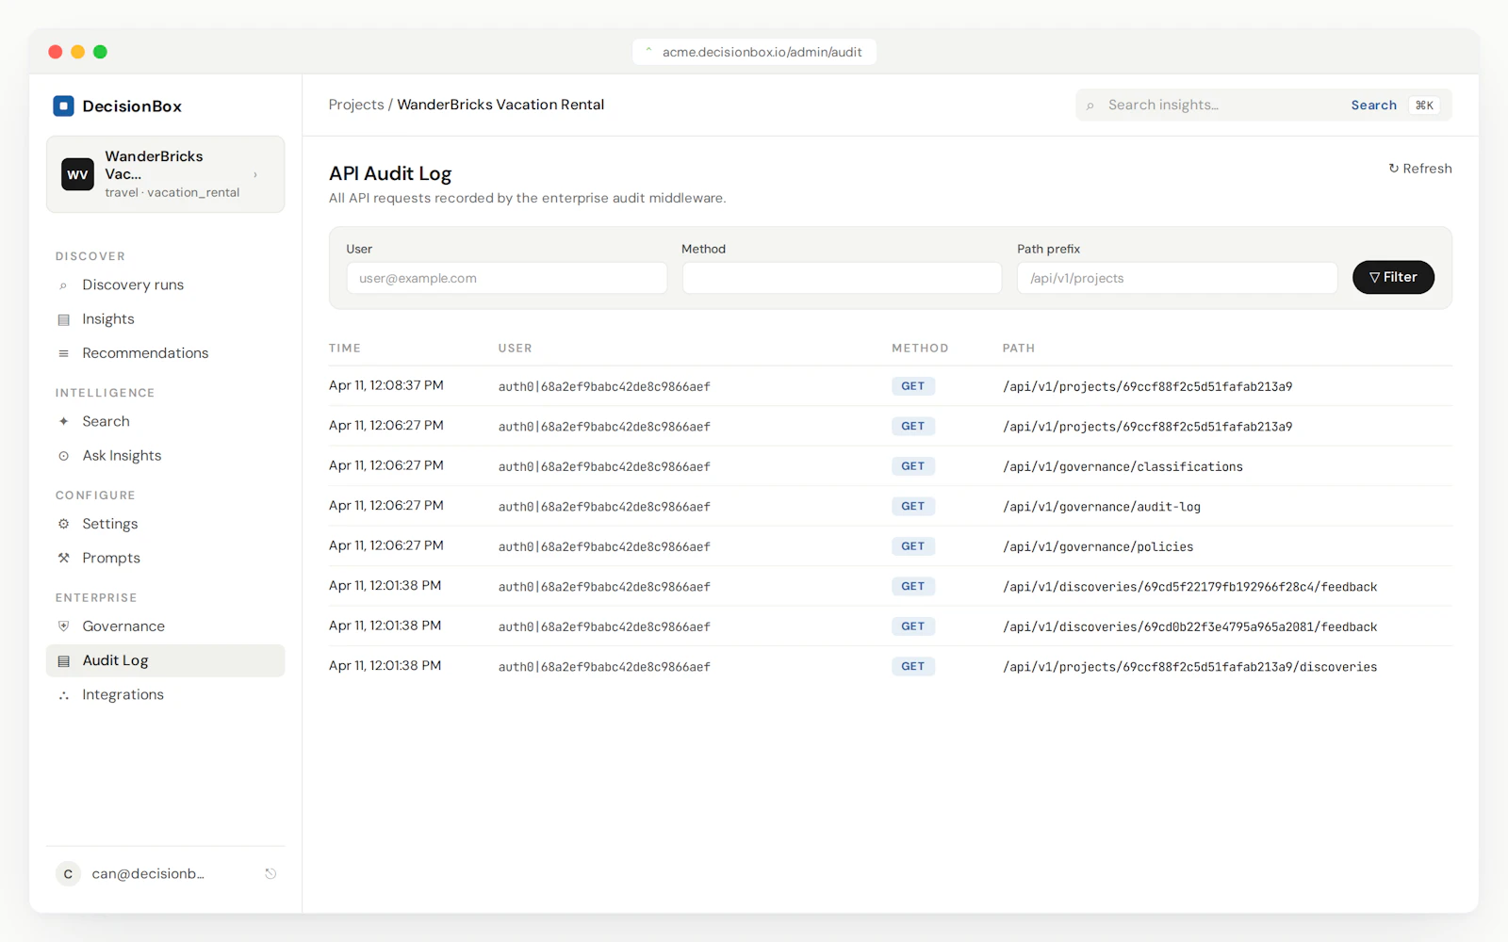Click the Audit Log sidebar icon
Viewport: 1508px width, 942px height.
click(x=63, y=660)
